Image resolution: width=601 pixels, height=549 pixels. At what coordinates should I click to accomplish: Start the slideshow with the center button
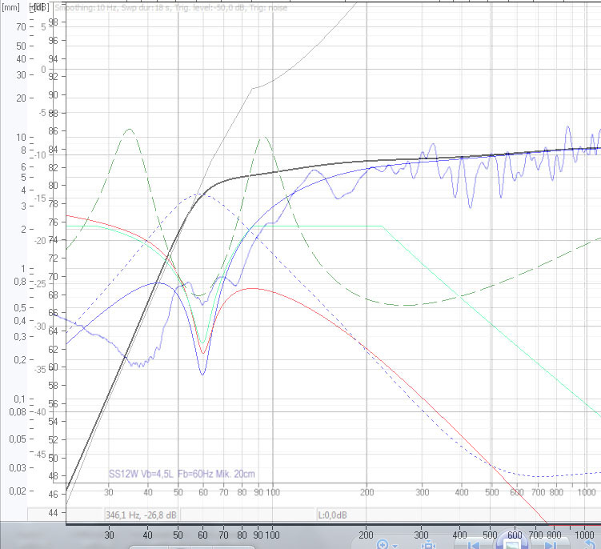[x=511, y=544]
